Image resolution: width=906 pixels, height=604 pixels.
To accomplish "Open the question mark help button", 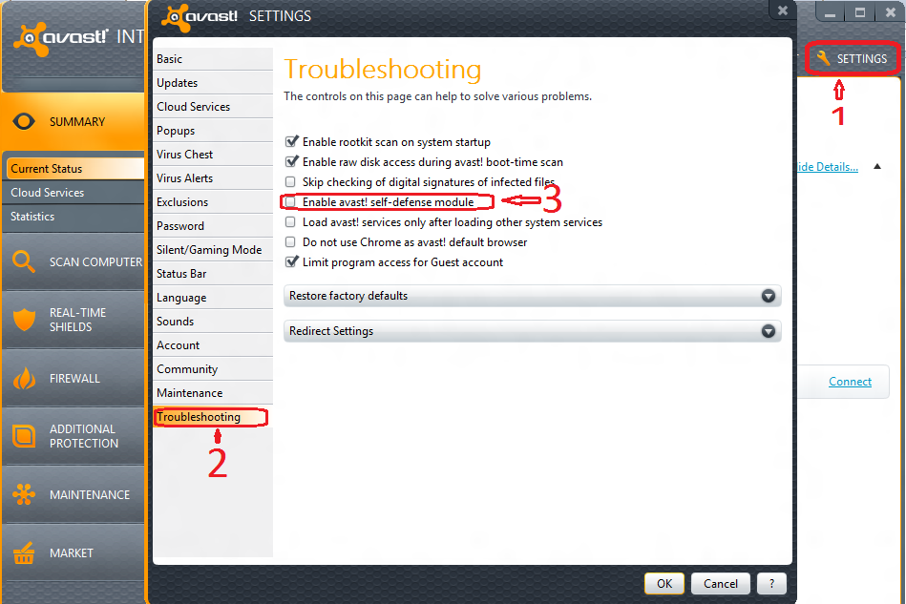I will click(771, 584).
